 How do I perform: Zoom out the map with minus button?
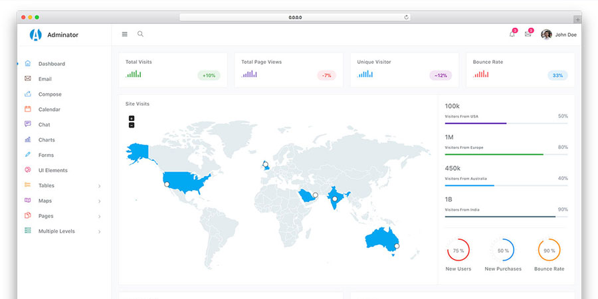(x=132, y=125)
